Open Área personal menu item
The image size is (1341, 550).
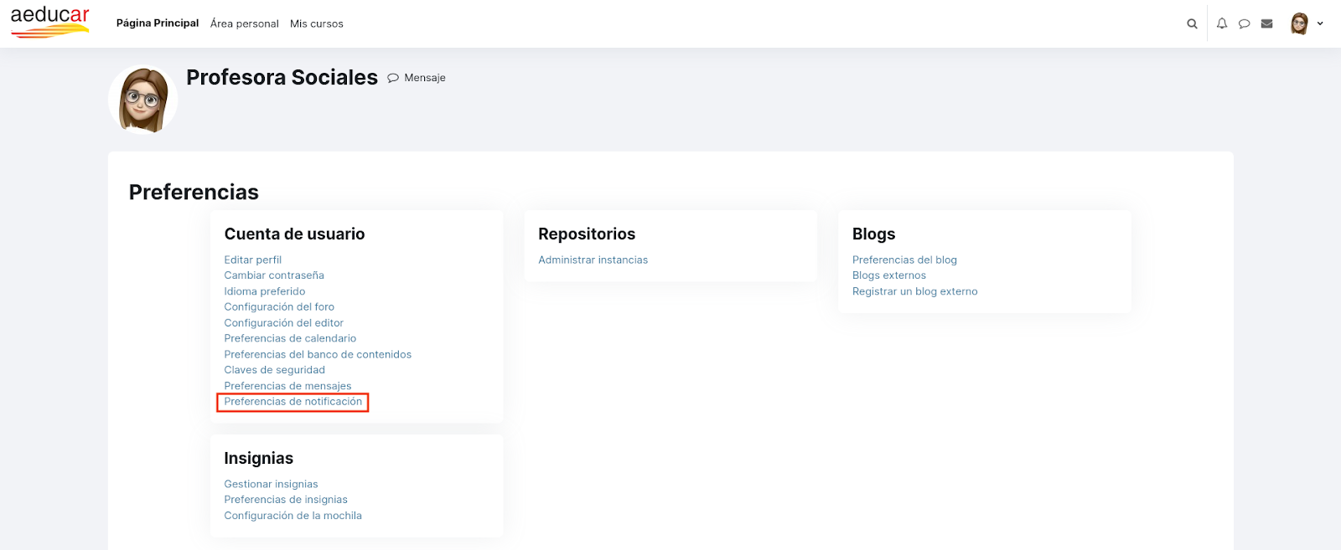click(x=245, y=23)
